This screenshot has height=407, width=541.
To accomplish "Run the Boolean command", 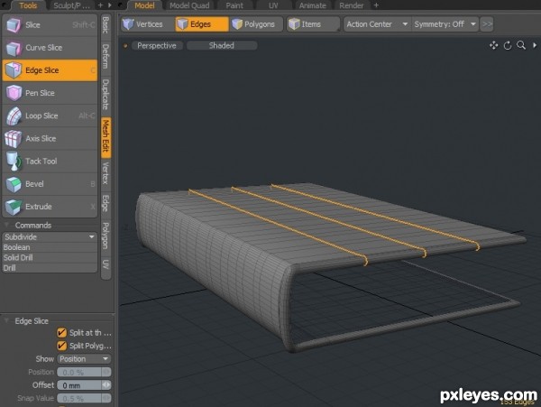I will pyautogui.click(x=50, y=247).
